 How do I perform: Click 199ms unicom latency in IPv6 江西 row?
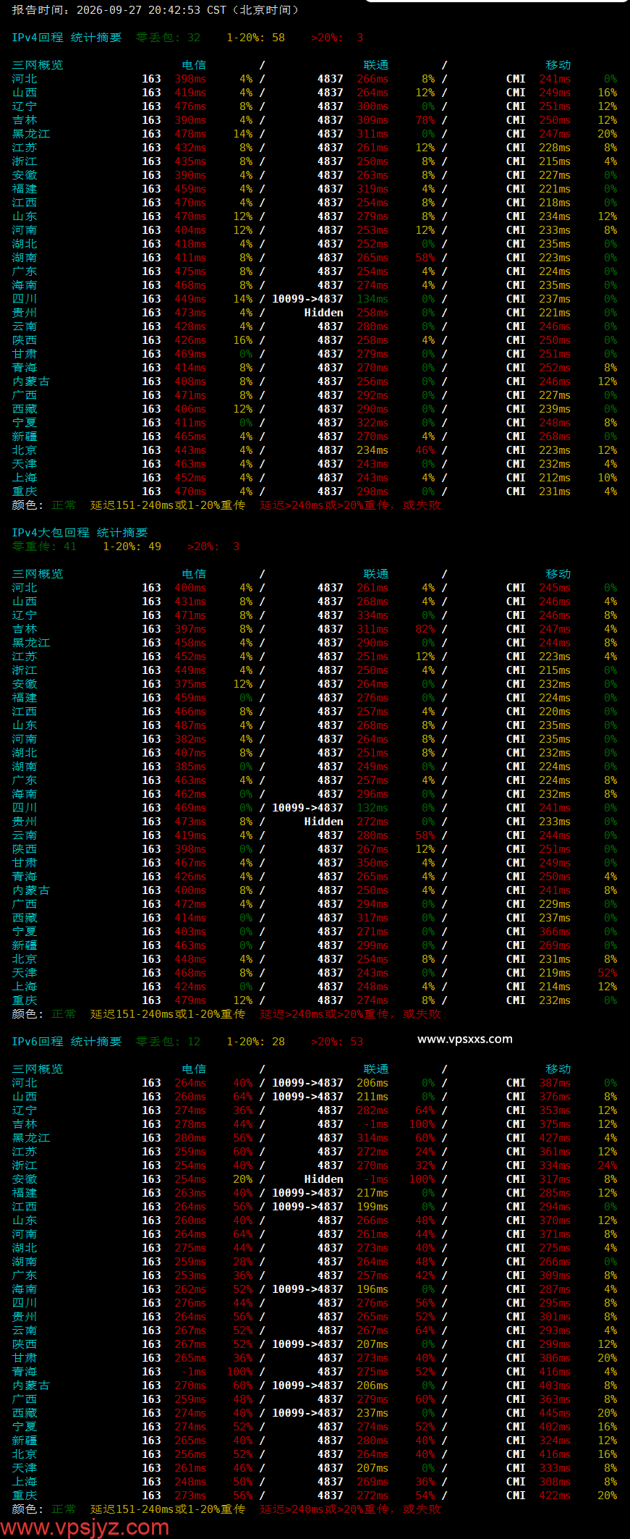[373, 1207]
